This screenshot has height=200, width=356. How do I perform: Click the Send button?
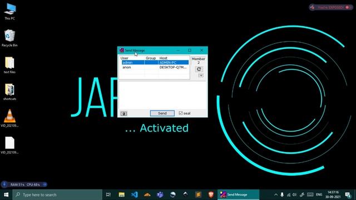tap(162, 113)
